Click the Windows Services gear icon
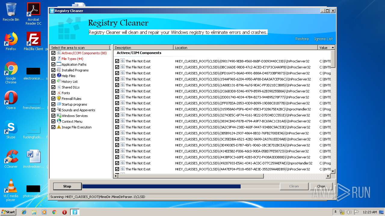Viewport: 385px width, 216px height. click(59, 115)
